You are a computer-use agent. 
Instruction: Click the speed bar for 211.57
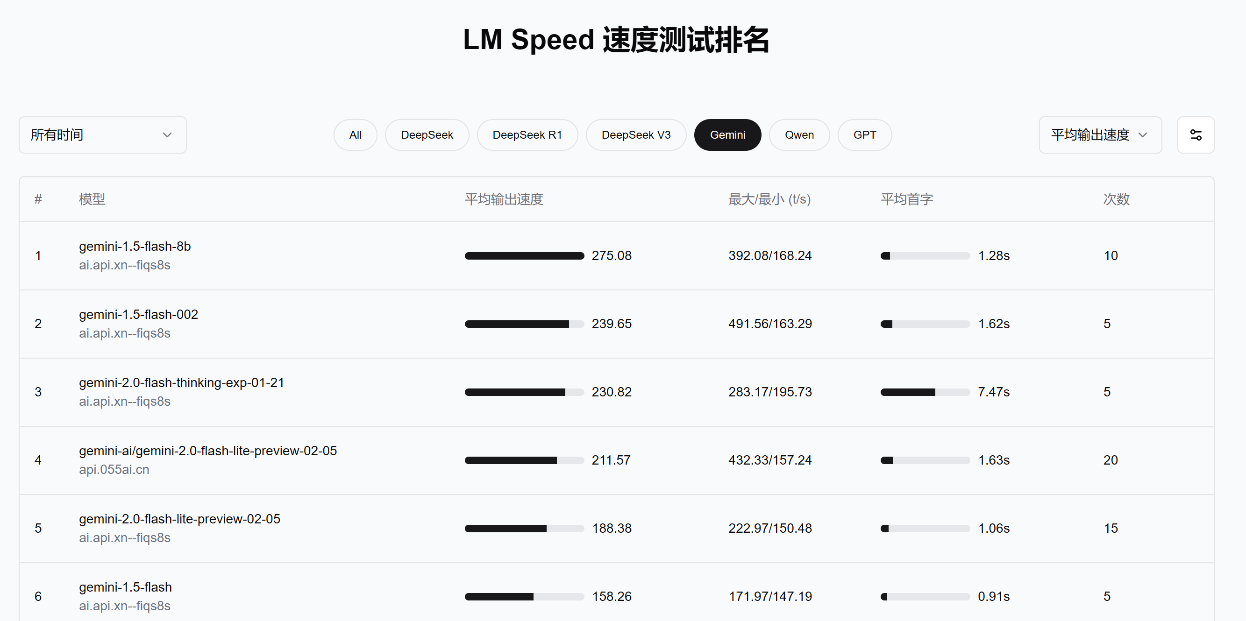524,460
